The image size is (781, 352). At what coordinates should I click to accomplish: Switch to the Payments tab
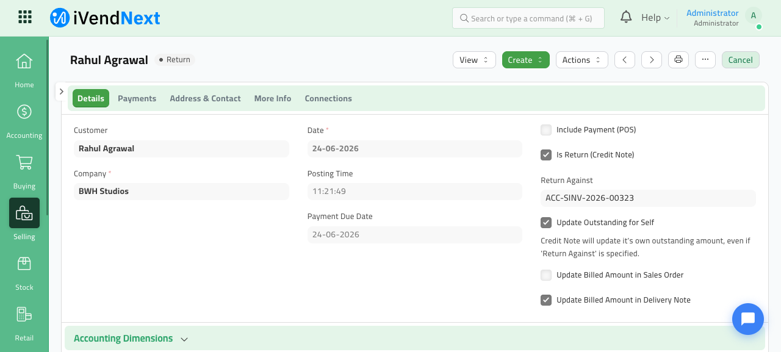137,98
